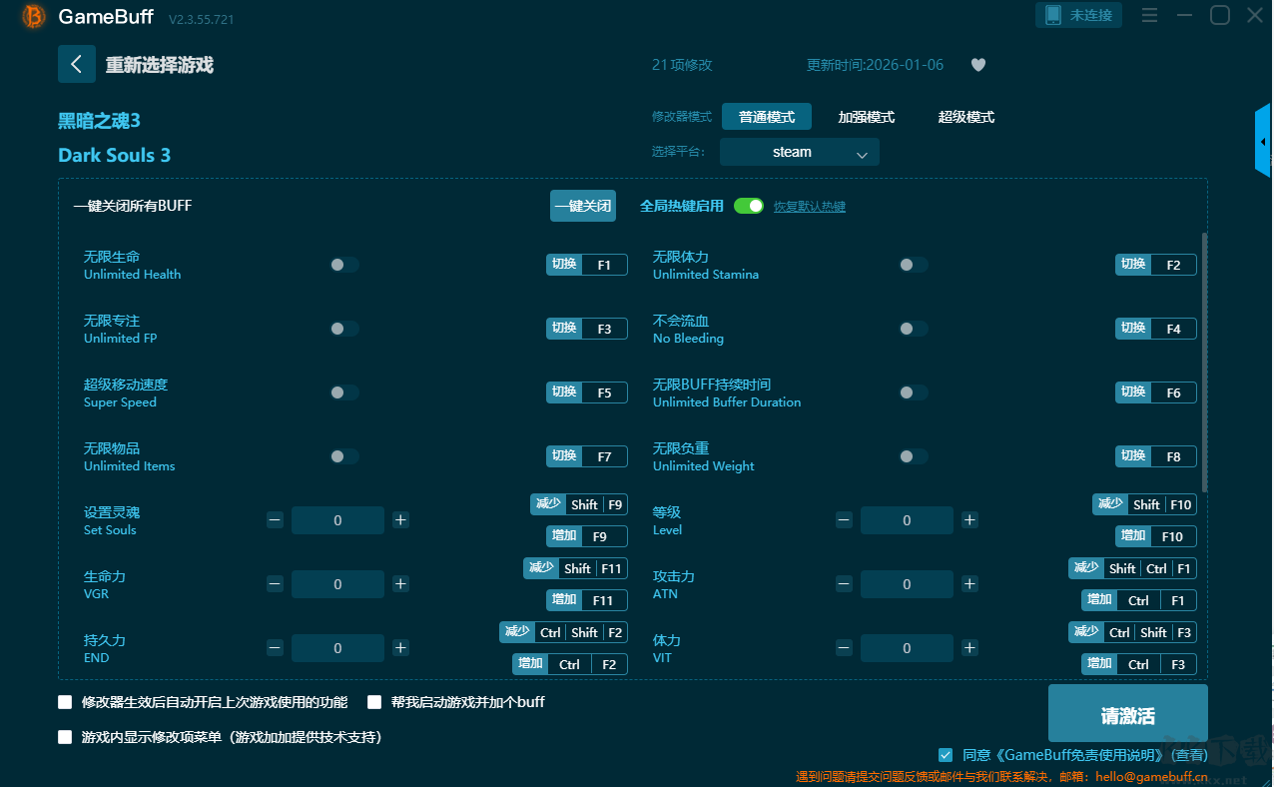Open the hamburger menu in title bar
This screenshot has width=1274, height=787.
coord(1149,15)
